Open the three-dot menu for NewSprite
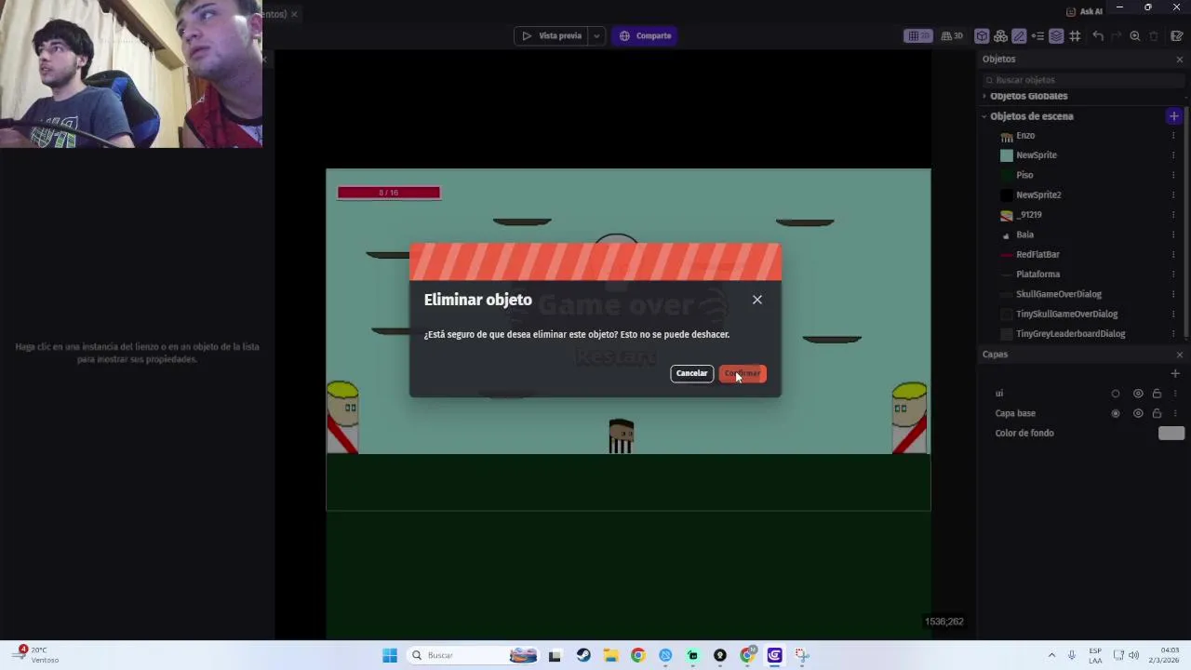The width and height of the screenshot is (1191, 670). (x=1173, y=155)
